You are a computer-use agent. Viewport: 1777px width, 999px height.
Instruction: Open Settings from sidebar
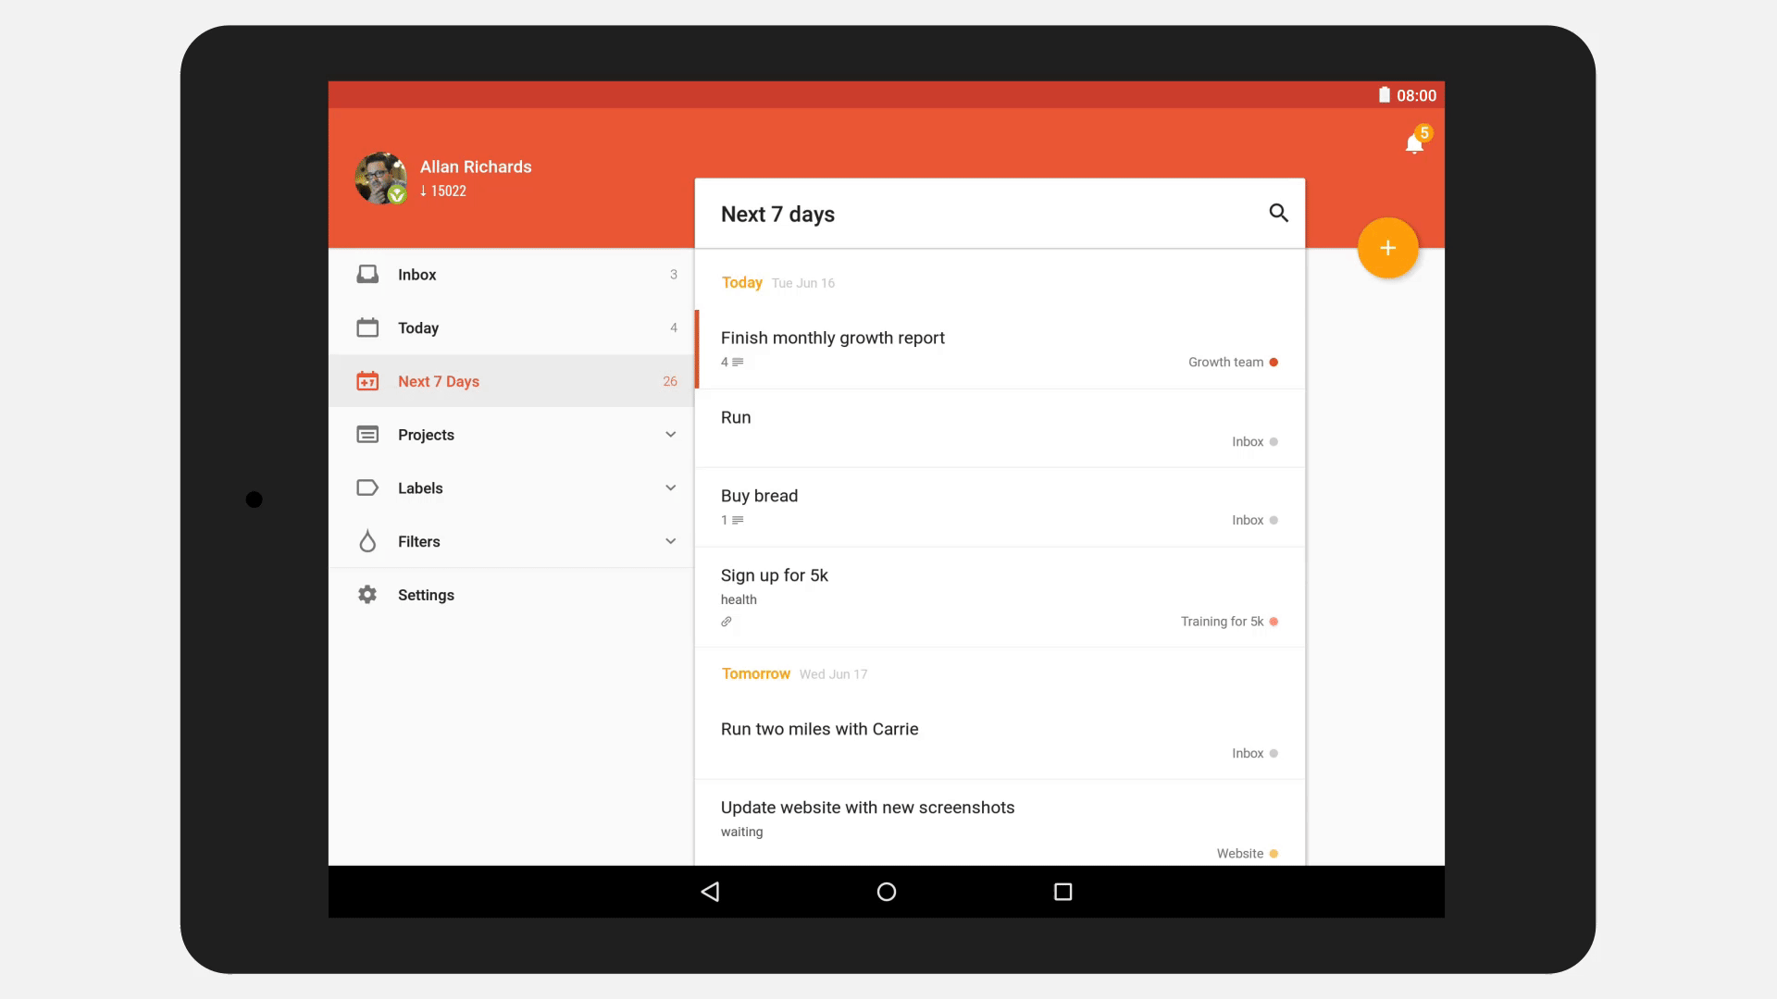click(x=426, y=594)
